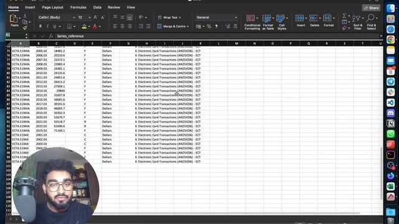The height and width of the screenshot is (224, 399).
Task: Click Format as Table icon
Action: click(x=266, y=19)
